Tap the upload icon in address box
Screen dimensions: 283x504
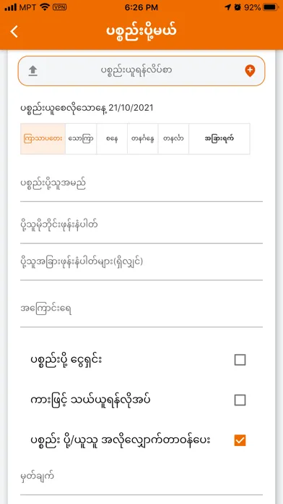(33, 71)
